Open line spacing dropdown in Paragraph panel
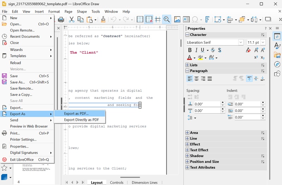Screen dimensions: 282x185 pyautogui.click(x=195, y=118)
